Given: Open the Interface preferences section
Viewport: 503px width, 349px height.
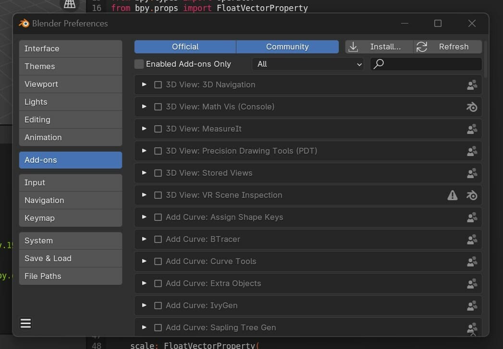Looking at the screenshot, I should [x=71, y=48].
